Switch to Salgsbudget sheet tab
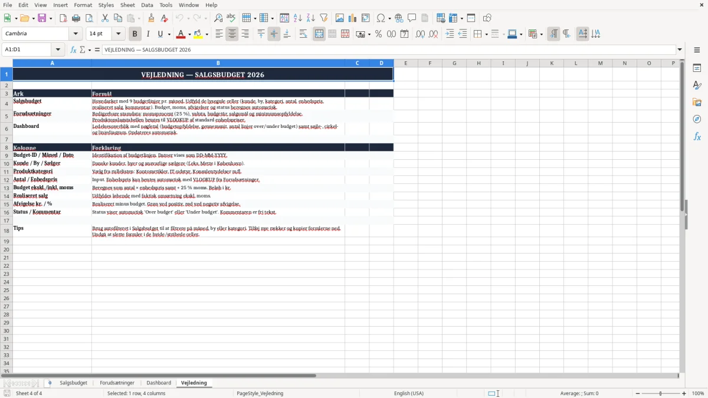 (73, 383)
